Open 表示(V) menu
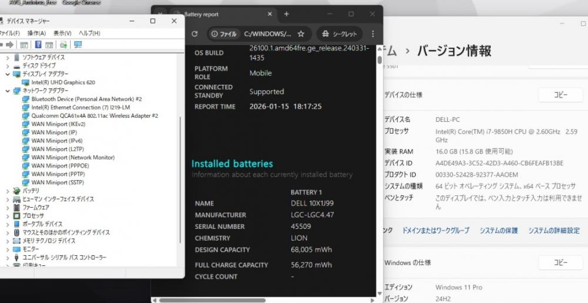 click(x=62, y=33)
